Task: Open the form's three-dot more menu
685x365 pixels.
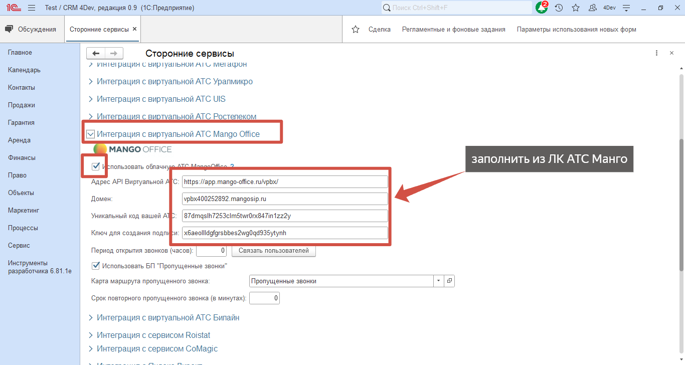Action: [656, 53]
